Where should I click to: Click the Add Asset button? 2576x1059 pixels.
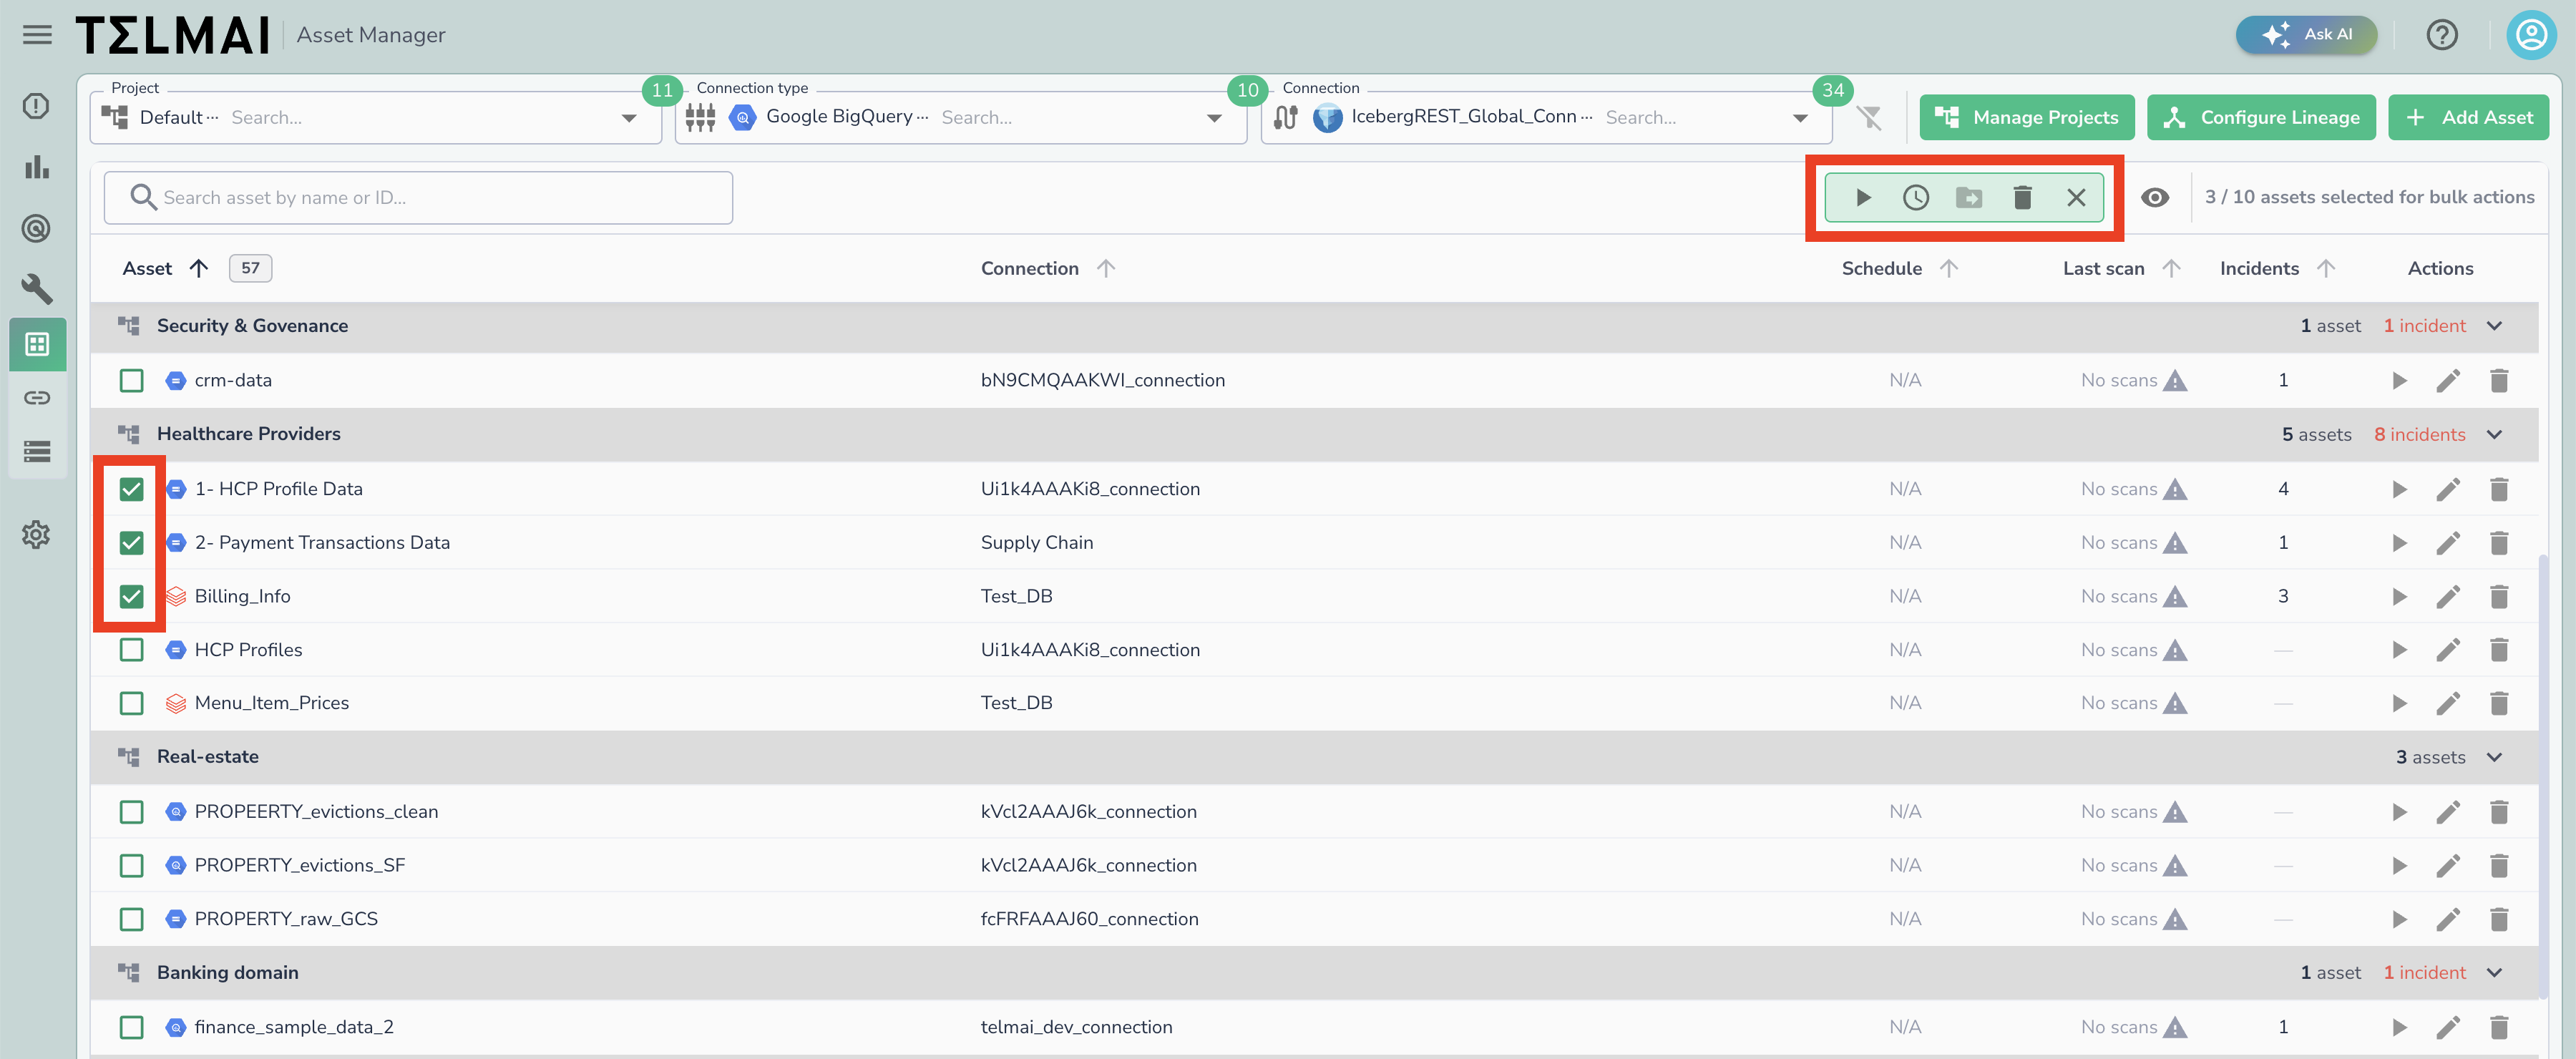coord(2468,118)
